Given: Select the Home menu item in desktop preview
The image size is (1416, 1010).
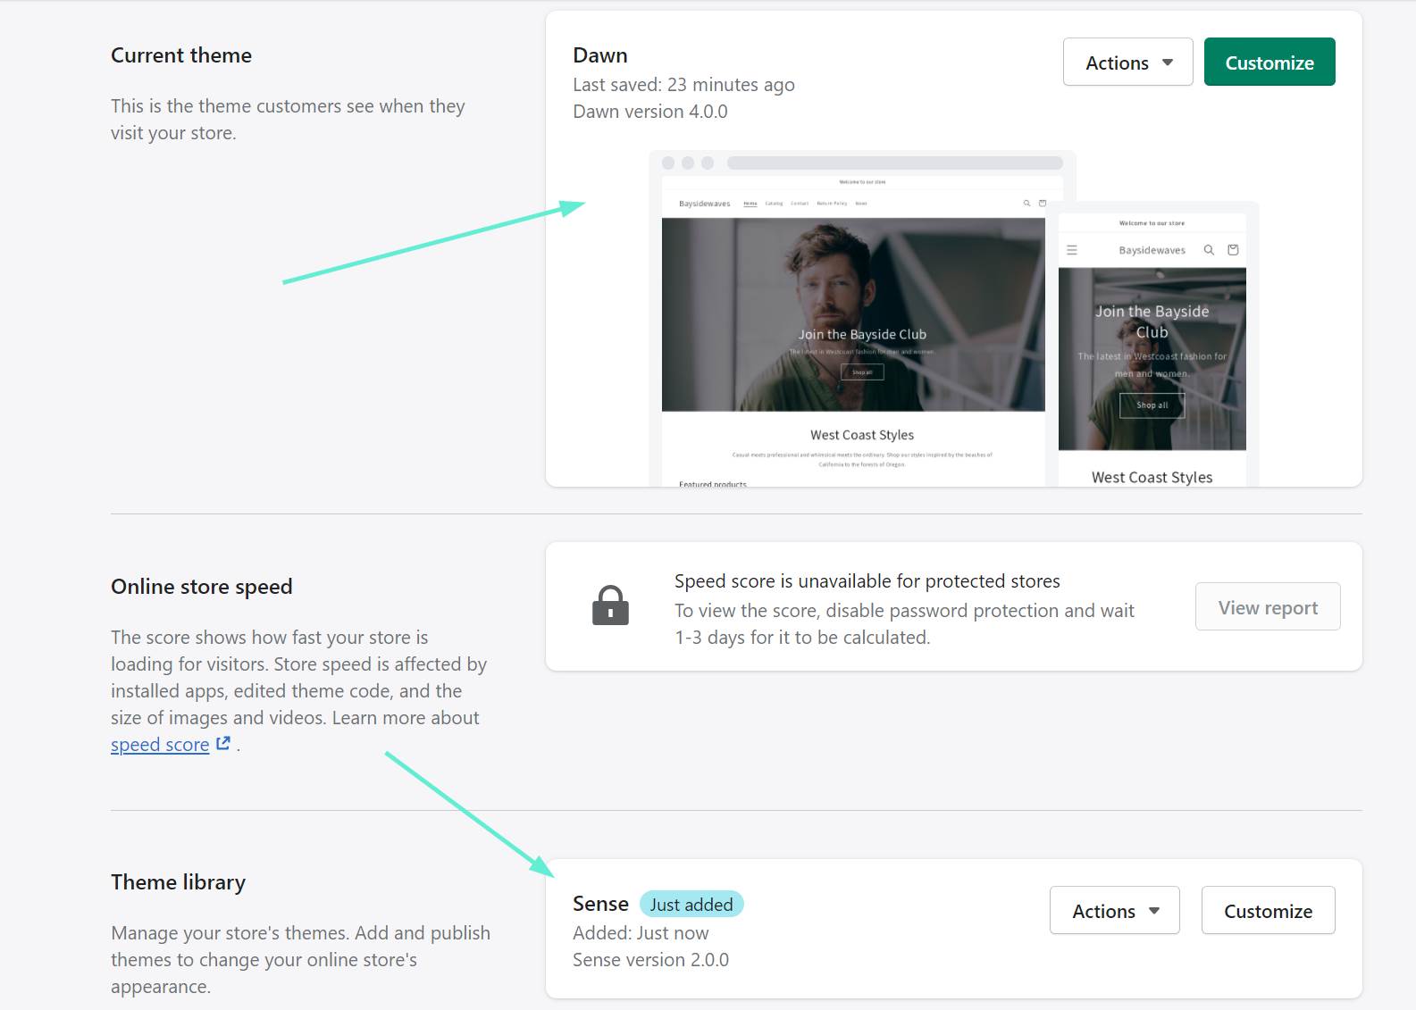Looking at the screenshot, I should pyautogui.click(x=750, y=204).
